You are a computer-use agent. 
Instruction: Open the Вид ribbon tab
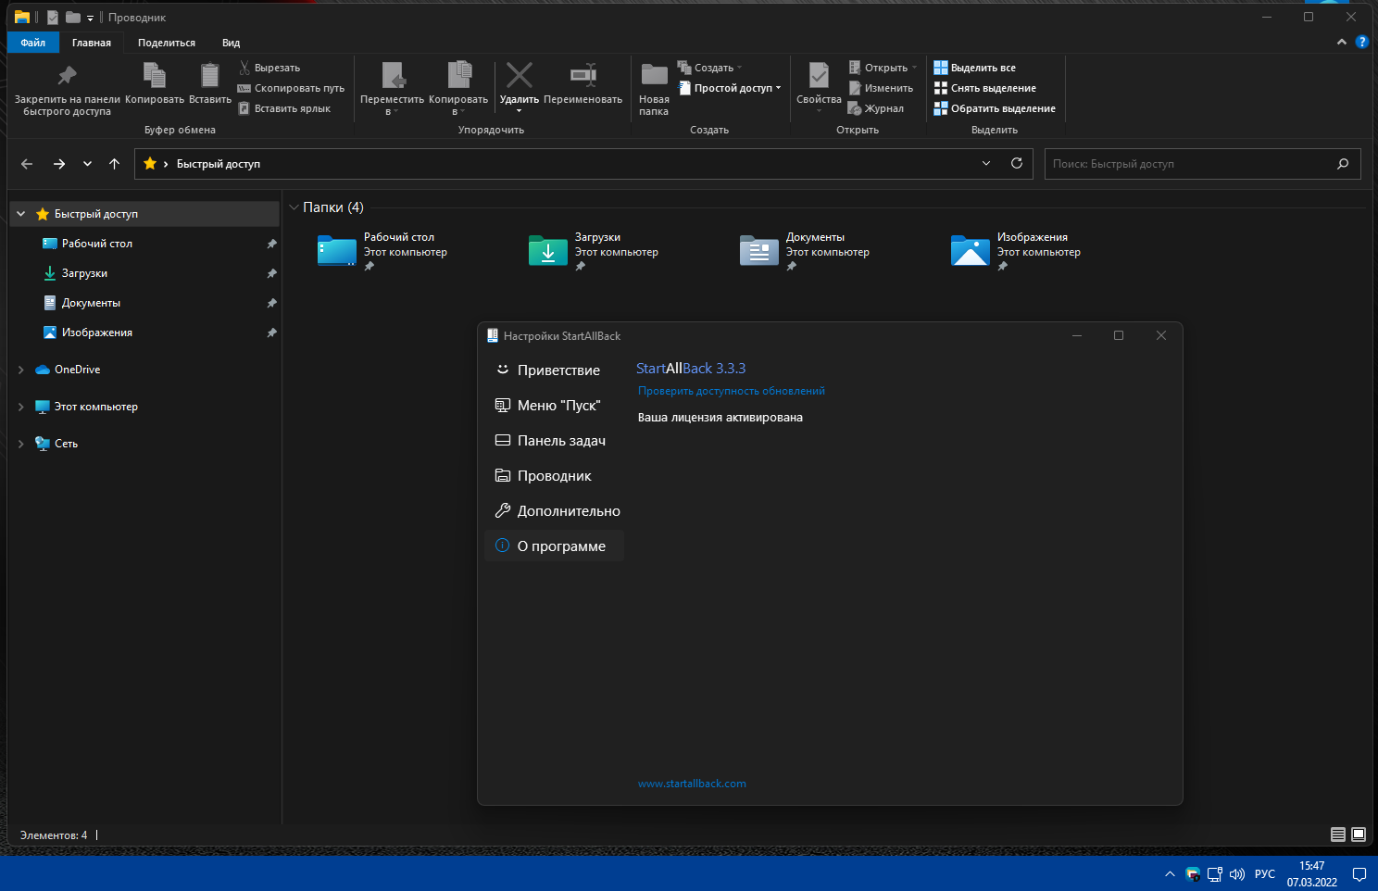click(x=232, y=43)
